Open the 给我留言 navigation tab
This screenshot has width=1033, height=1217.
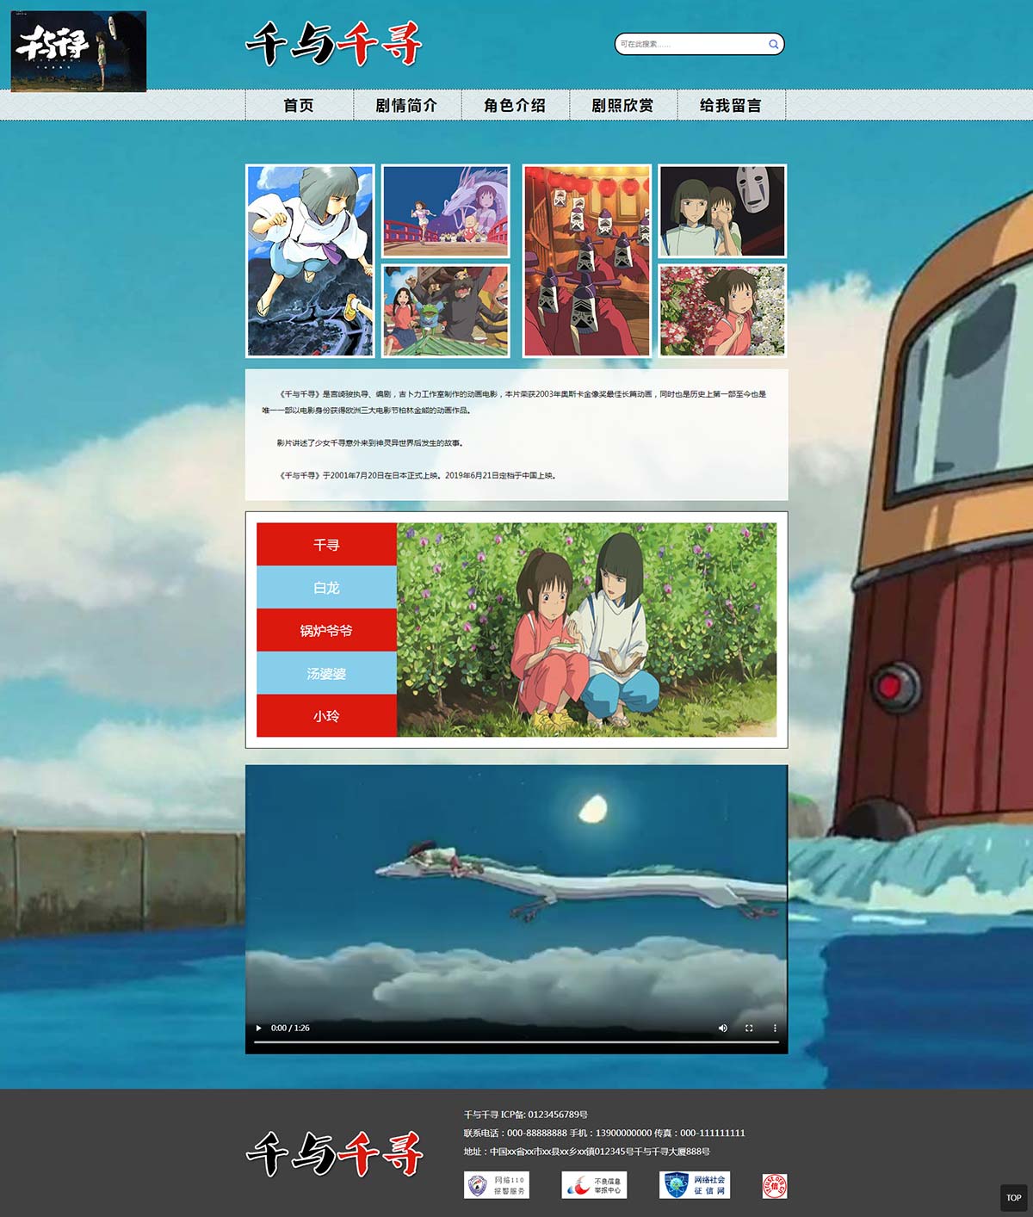[x=731, y=105]
